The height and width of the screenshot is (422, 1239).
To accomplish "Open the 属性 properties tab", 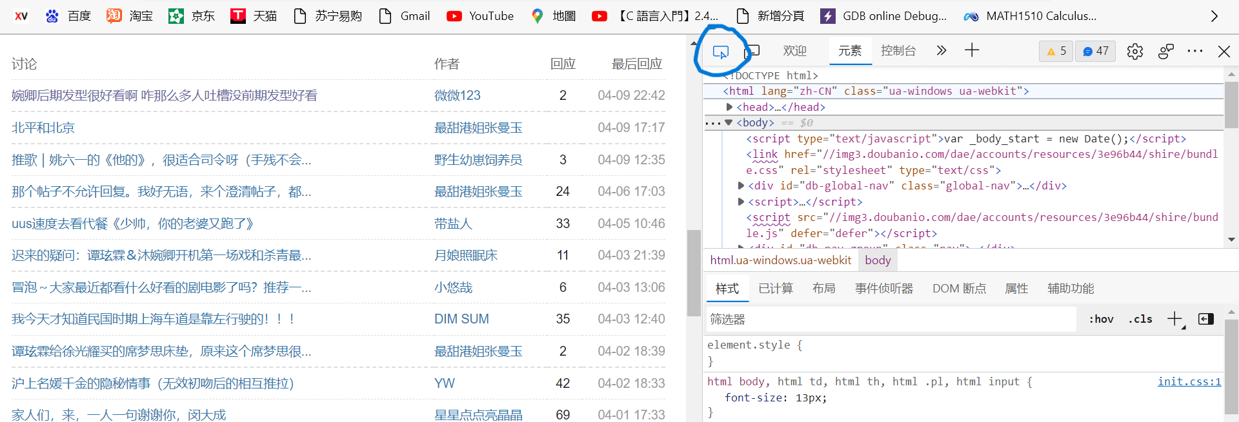I will 1016,289.
